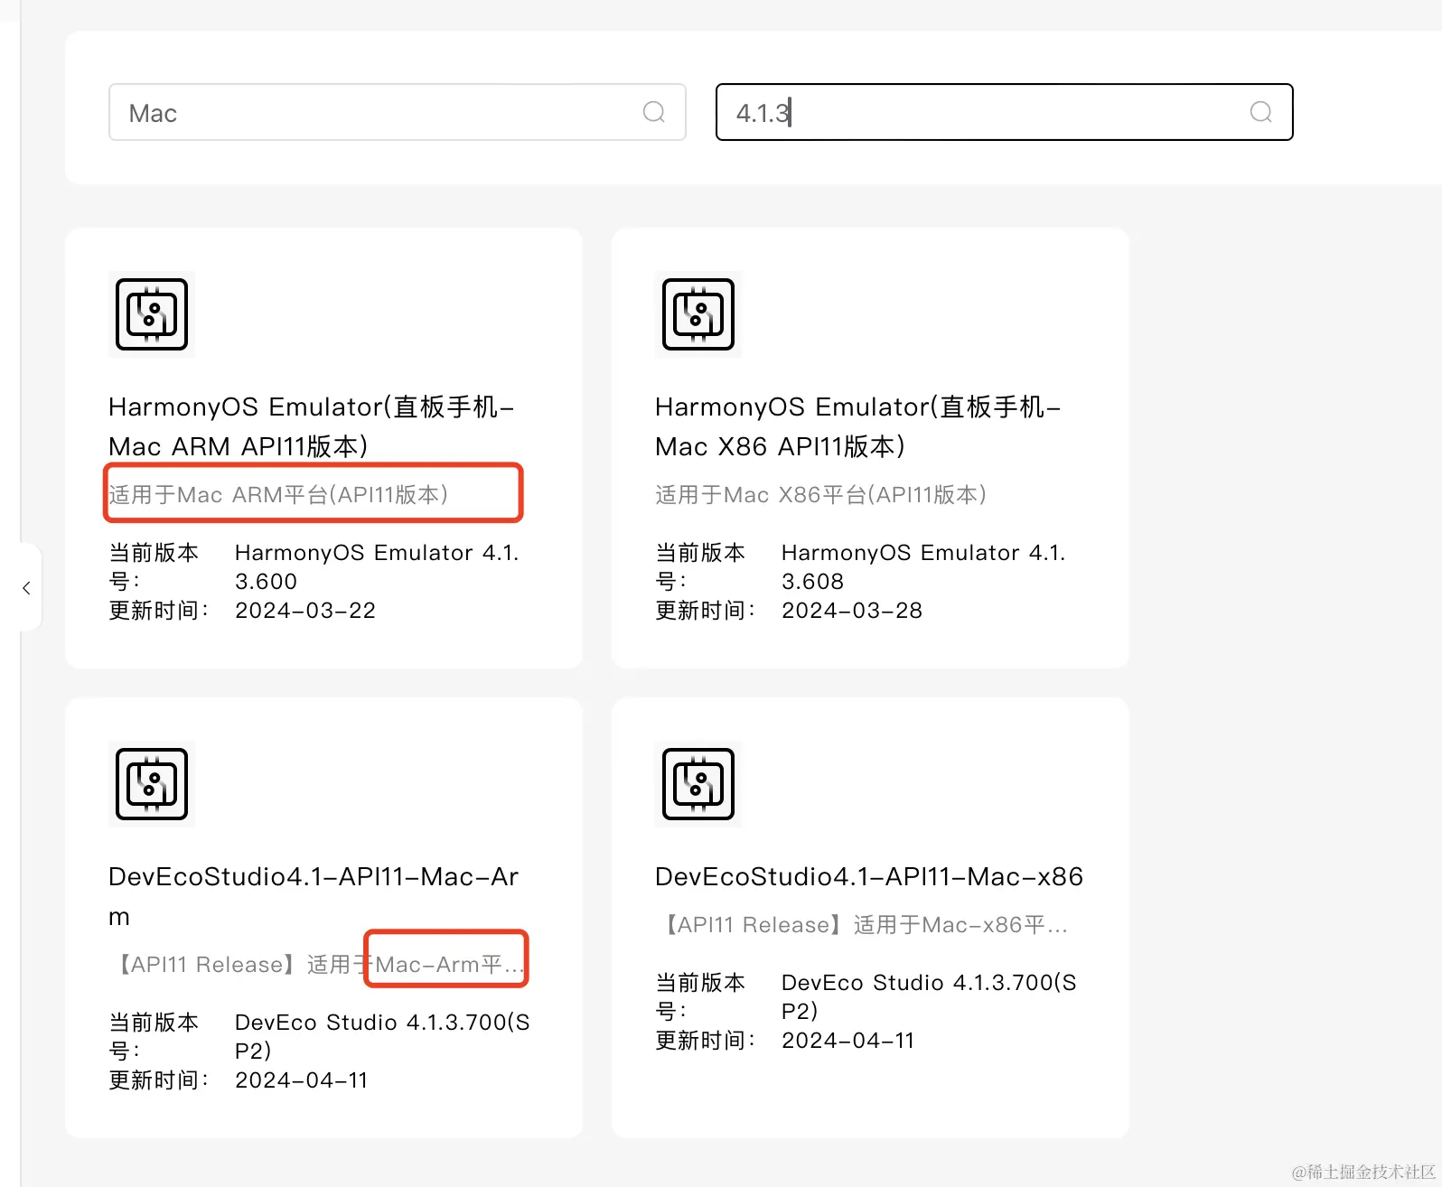Click the search icon in Mac field
The width and height of the screenshot is (1442, 1187).
pyautogui.click(x=654, y=112)
